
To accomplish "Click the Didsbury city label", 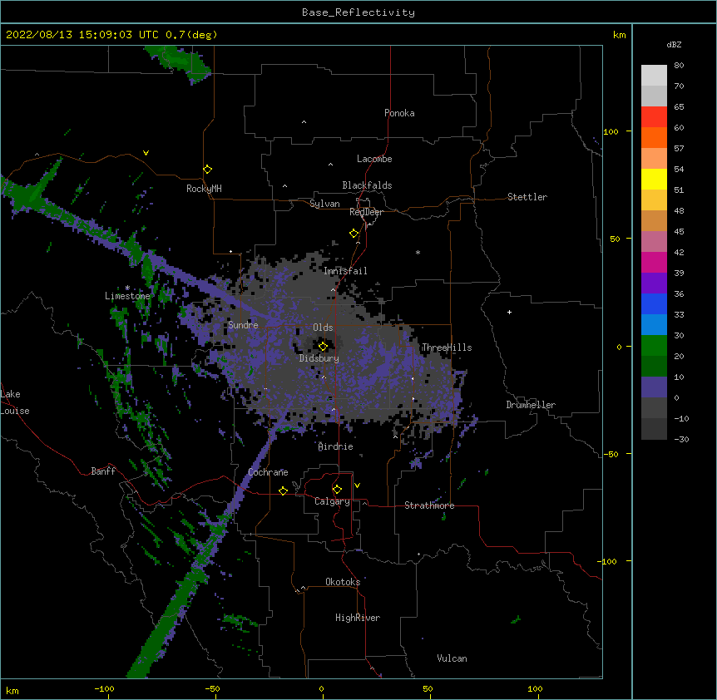I will (x=319, y=358).
